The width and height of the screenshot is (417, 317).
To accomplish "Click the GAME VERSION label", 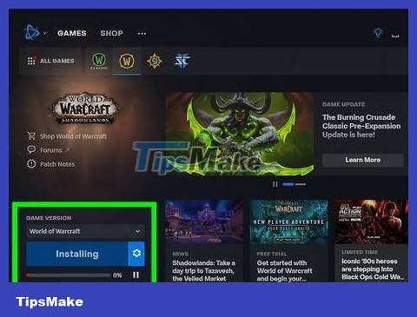I will pyautogui.click(x=49, y=218).
